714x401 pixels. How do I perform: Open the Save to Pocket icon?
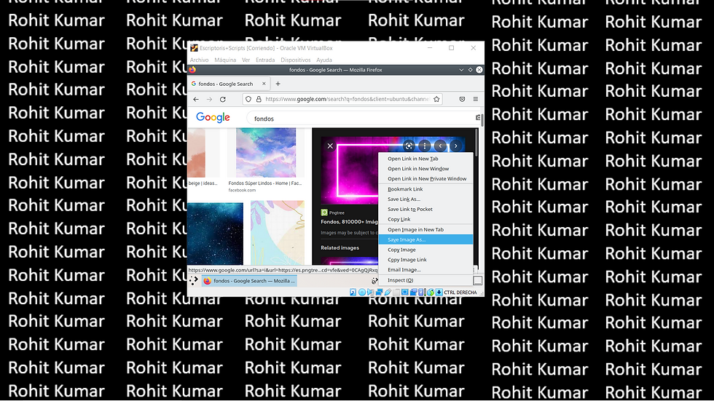[462, 99]
